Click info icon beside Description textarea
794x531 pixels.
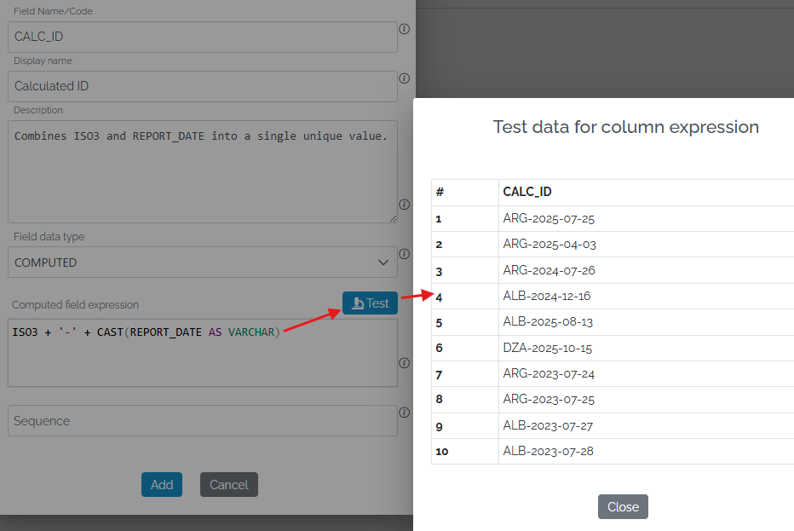[405, 205]
